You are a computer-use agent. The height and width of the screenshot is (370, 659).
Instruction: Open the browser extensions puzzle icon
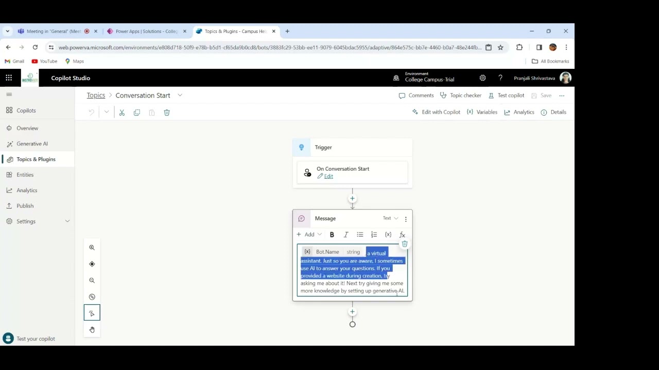tap(519, 47)
